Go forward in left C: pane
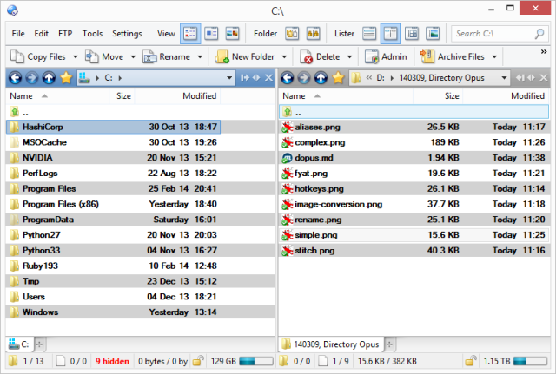 tap(32, 78)
